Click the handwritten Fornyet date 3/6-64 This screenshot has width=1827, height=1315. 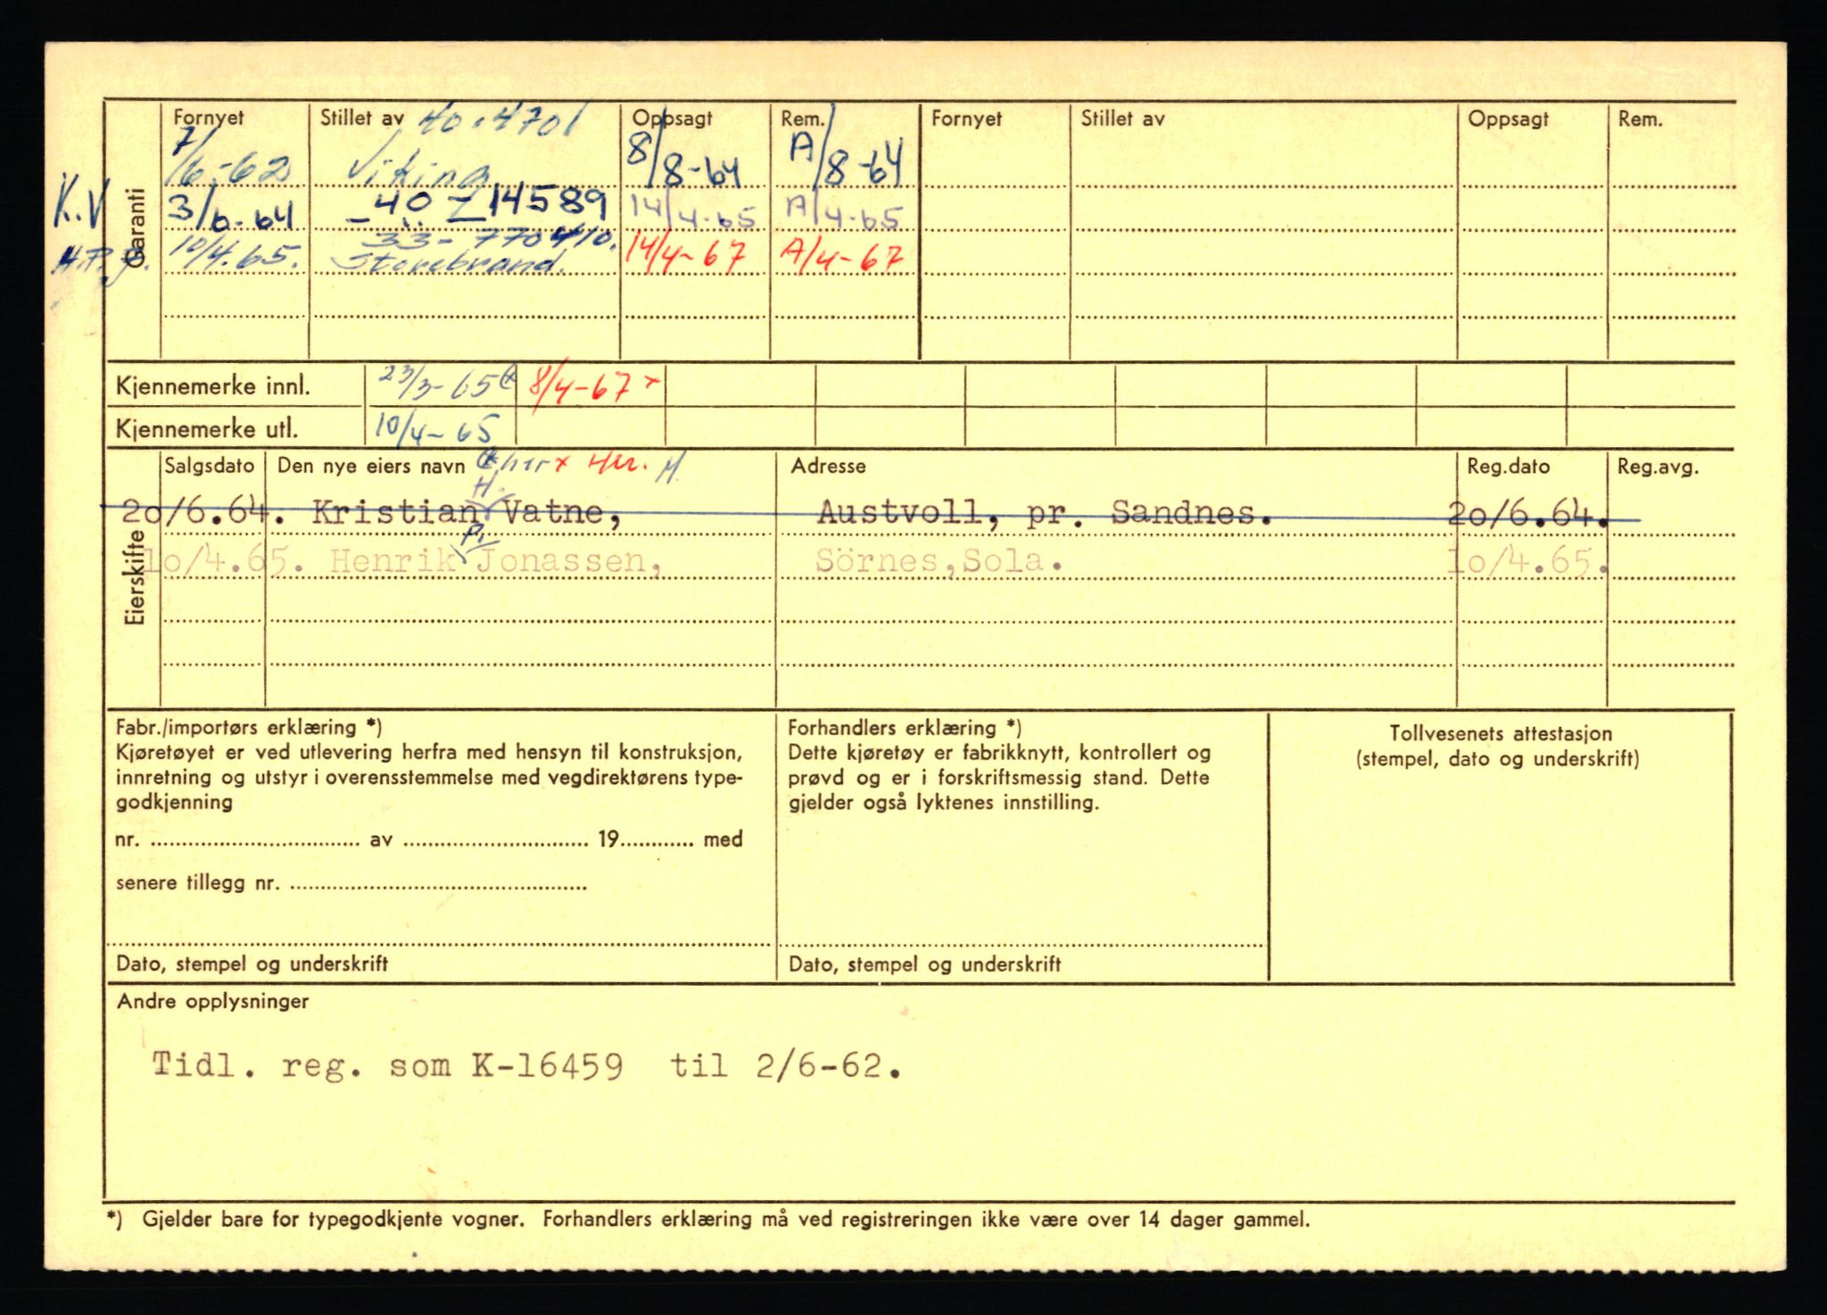pyautogui.click(x=230, y=212)
